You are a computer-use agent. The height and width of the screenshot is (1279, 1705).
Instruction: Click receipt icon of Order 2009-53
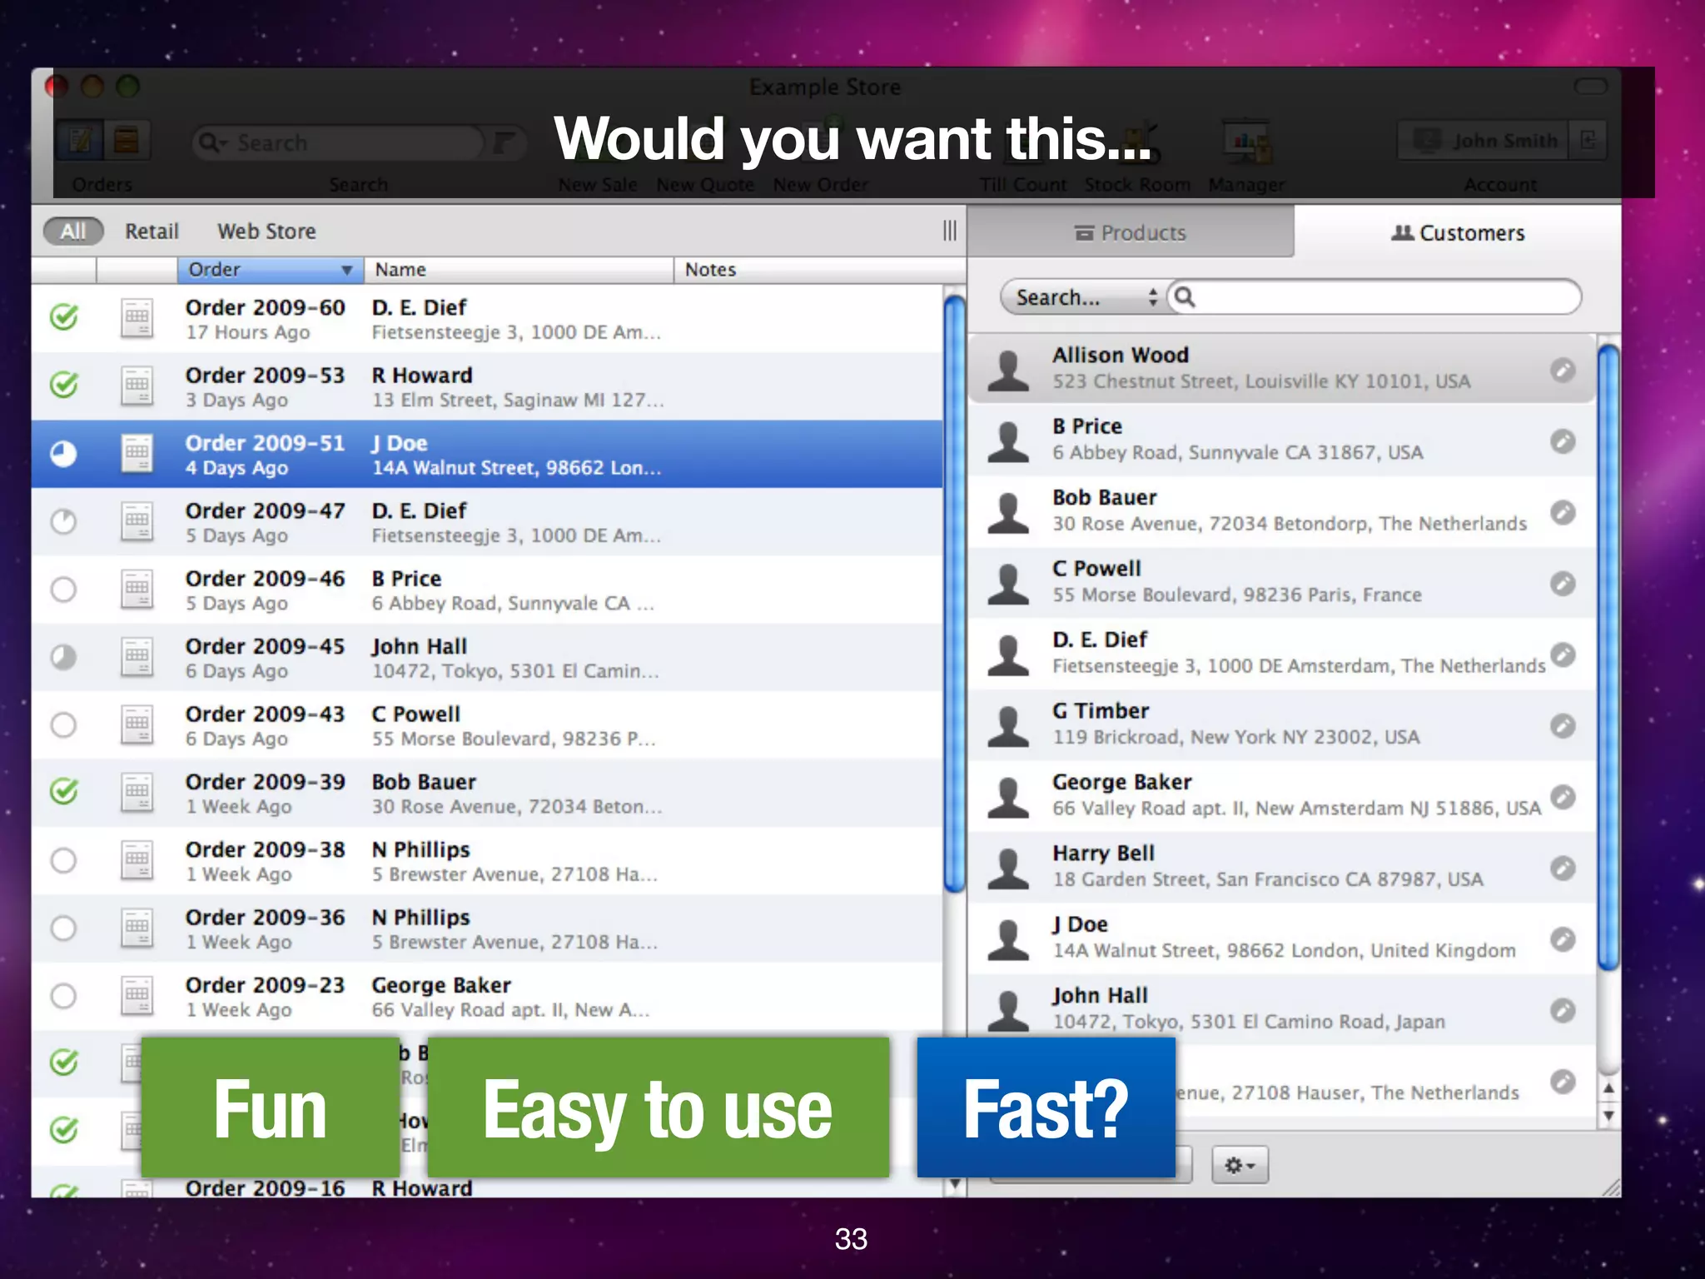[x=137, y=386]
